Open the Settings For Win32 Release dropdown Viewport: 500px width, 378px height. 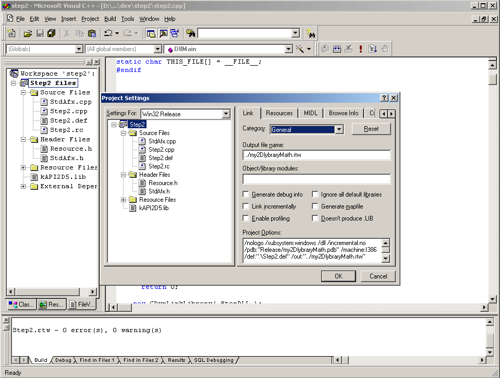tap(226, 114)
